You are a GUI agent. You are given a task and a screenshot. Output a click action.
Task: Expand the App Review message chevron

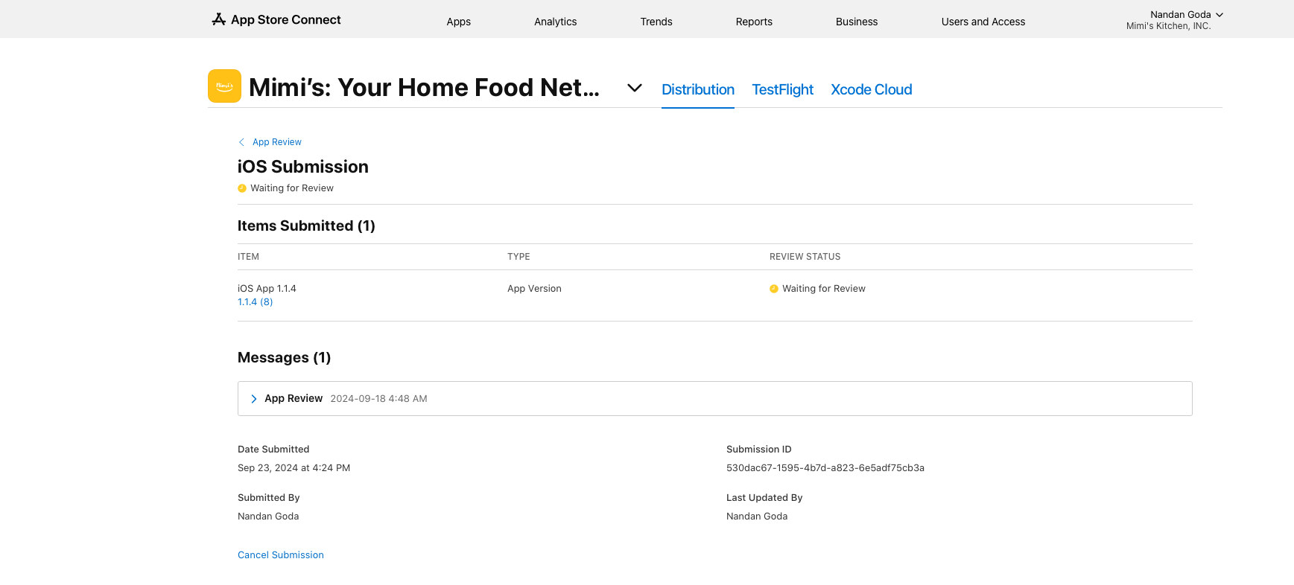click(x=254, y=399)
